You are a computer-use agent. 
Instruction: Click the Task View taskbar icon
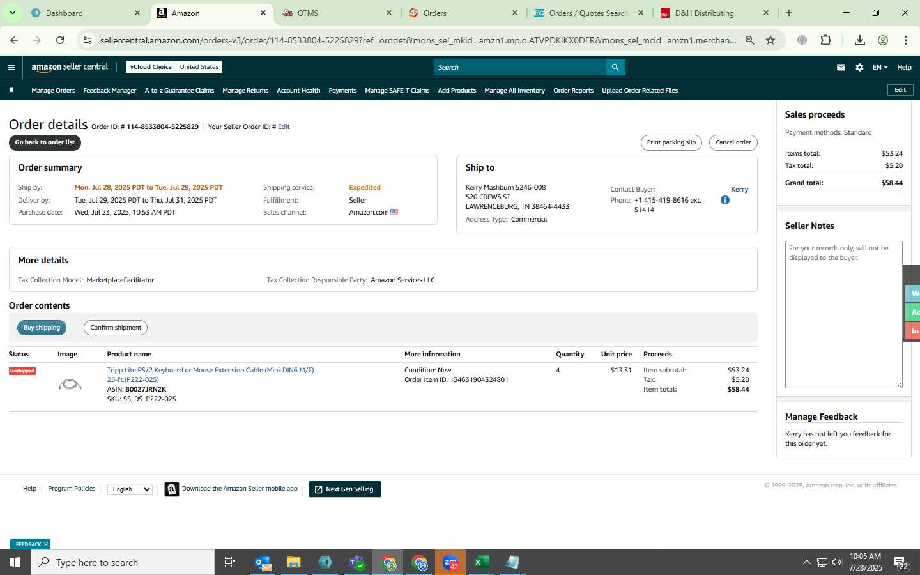pyautogui.click(x=230, y=562)
